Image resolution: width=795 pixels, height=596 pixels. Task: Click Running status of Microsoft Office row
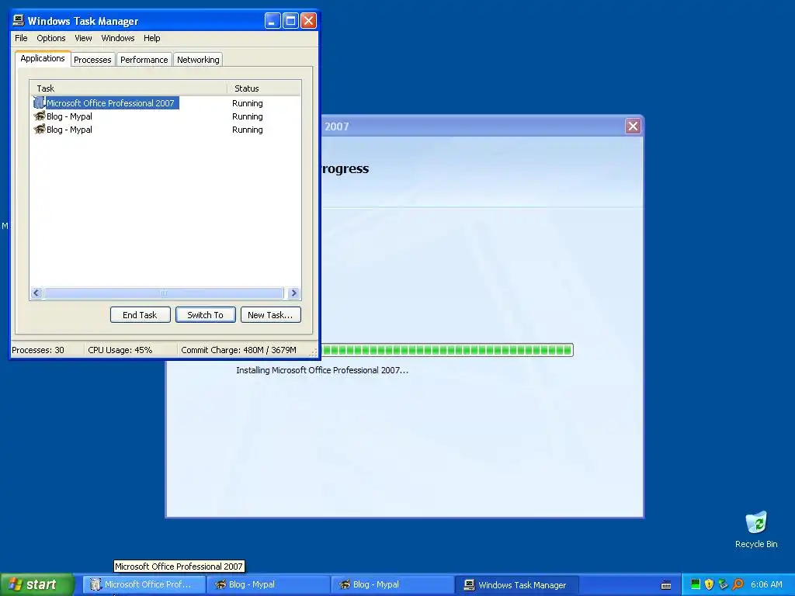tap(248, 103)
